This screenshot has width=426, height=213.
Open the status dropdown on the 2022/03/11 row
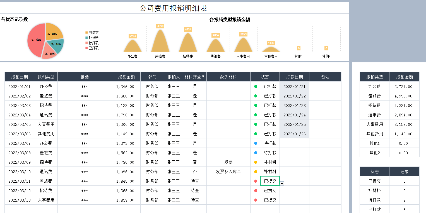click(x=282, y=184)
